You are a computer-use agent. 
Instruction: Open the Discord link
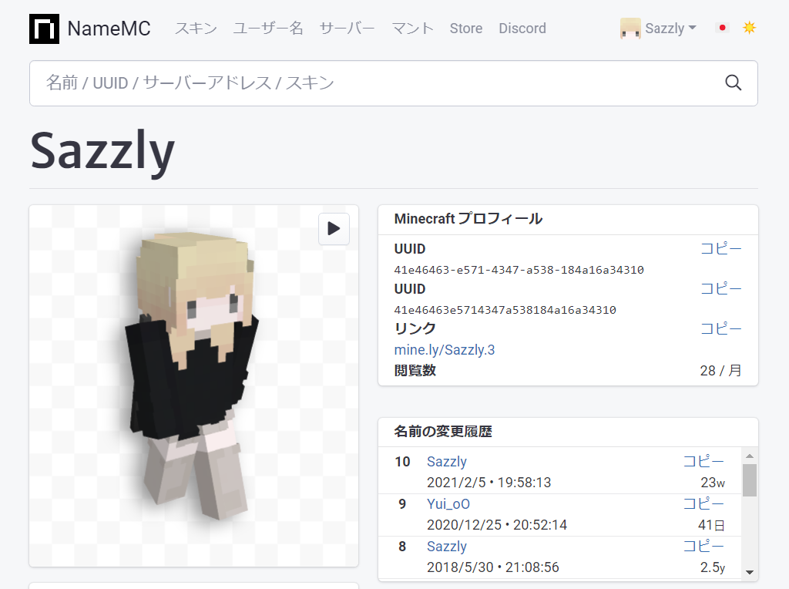pyautogui.click(x=522, y=29)
